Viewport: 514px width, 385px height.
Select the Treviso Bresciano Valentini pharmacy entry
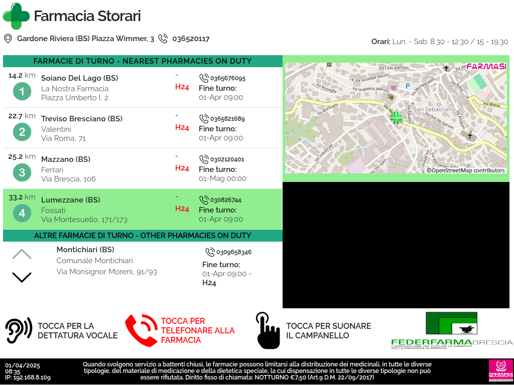point(143,128)
